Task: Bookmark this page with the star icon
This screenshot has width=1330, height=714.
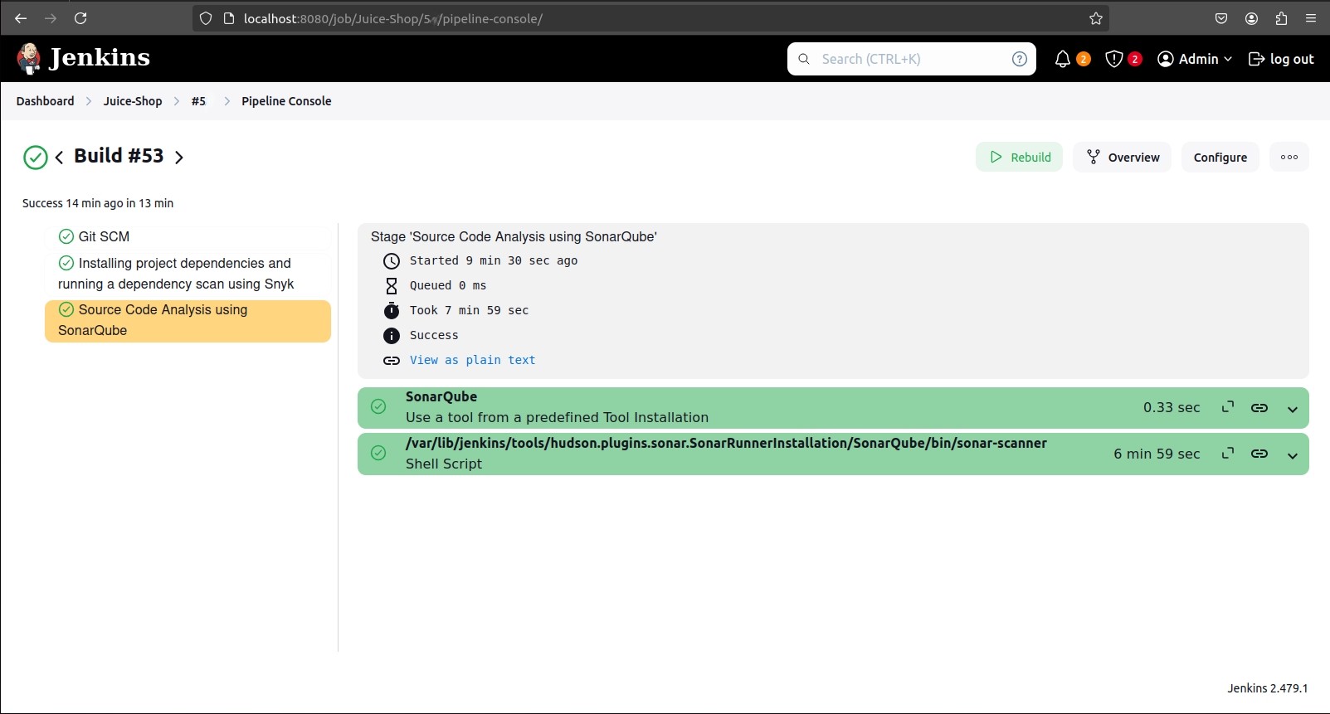Action: [1096, 18]
